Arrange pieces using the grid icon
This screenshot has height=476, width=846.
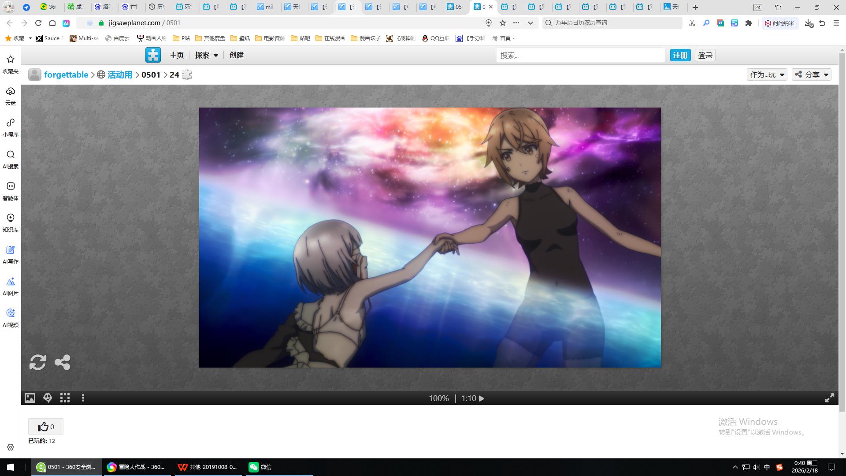pyautogui.click(x=65, y=398)
